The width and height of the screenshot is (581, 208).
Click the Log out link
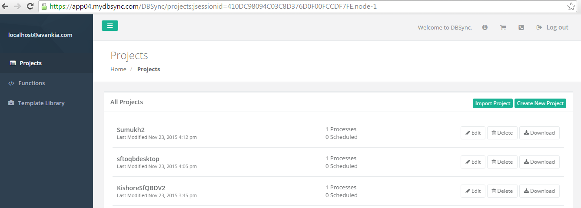pos(557,27)
